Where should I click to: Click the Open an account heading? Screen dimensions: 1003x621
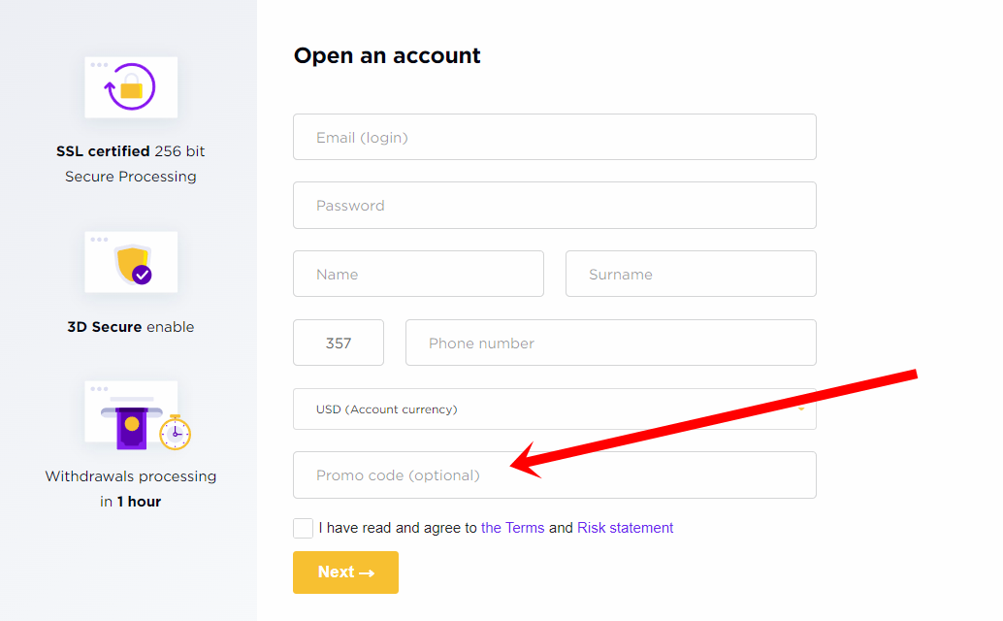coord(387,55)
